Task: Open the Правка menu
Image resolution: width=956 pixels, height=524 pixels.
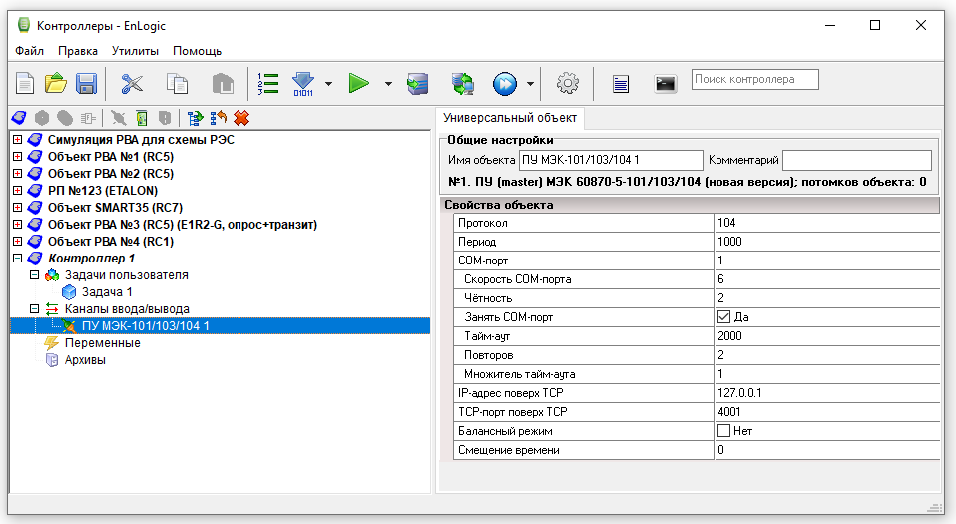Action: click(78, 51)
